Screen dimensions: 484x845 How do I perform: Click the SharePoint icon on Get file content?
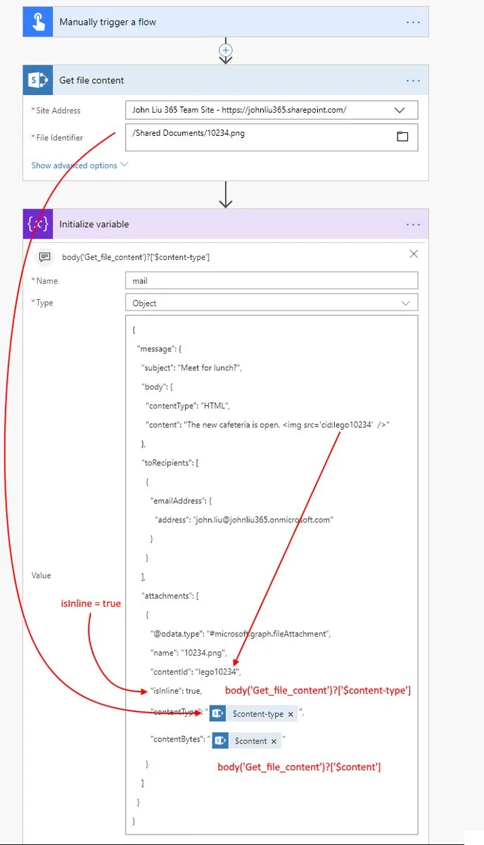(x=37, y=80)
